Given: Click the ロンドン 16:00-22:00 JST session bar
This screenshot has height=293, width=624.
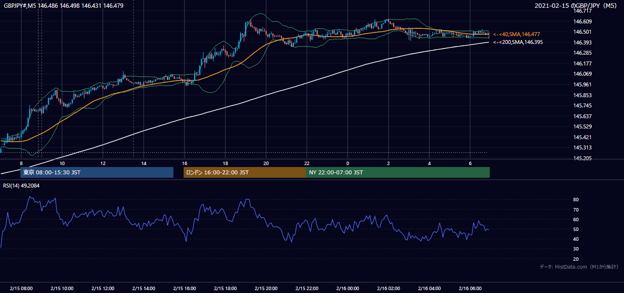Looking at the screenshot, I should 245,172.
